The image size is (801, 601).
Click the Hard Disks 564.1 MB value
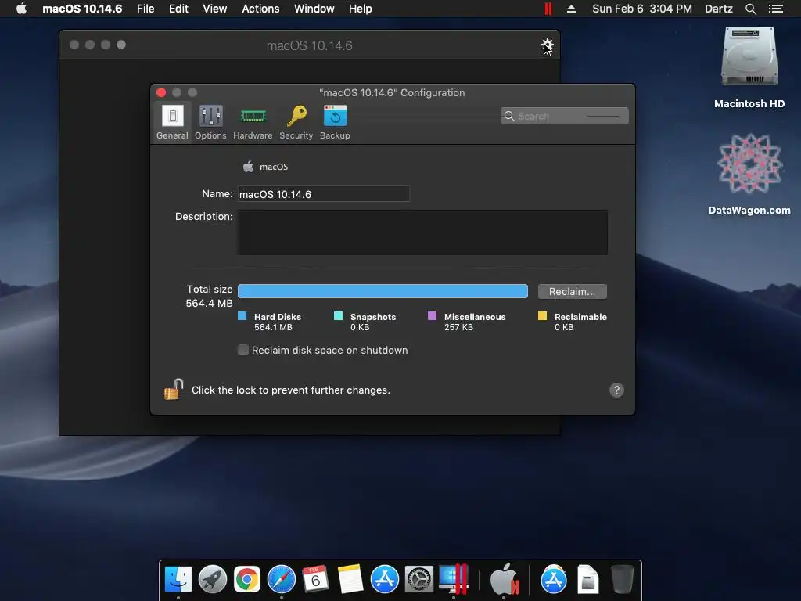coord(273,327)
